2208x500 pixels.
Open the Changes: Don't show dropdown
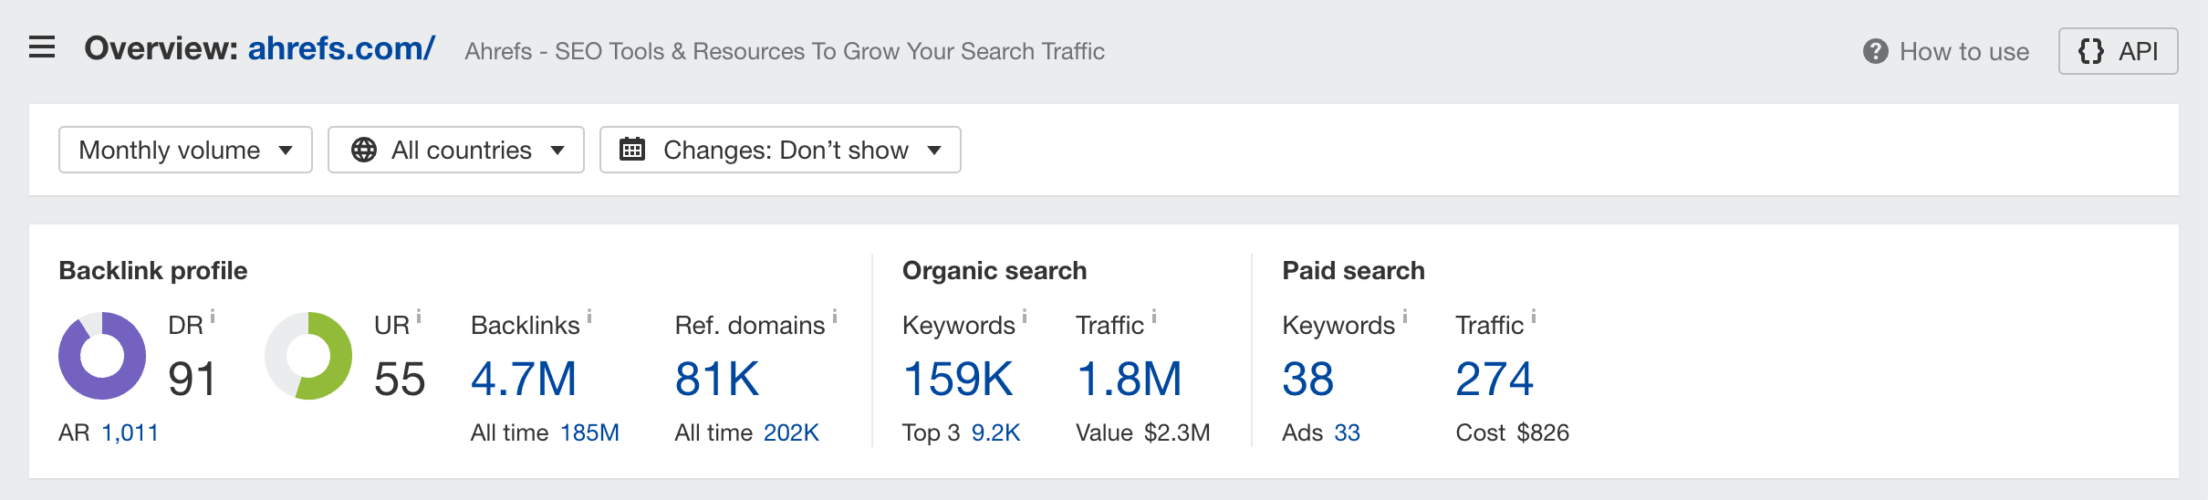(780, 150)
